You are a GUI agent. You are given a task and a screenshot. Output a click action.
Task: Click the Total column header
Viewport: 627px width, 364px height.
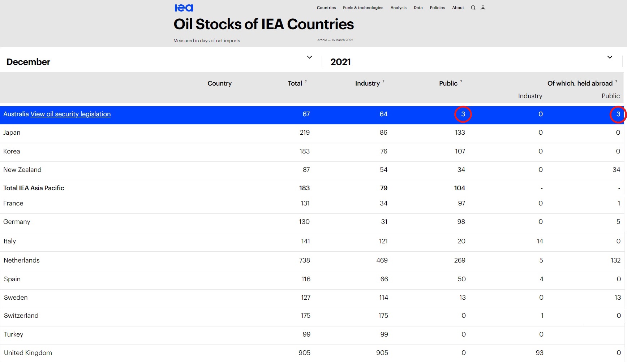pyautogui.click(x=295, y=83)
